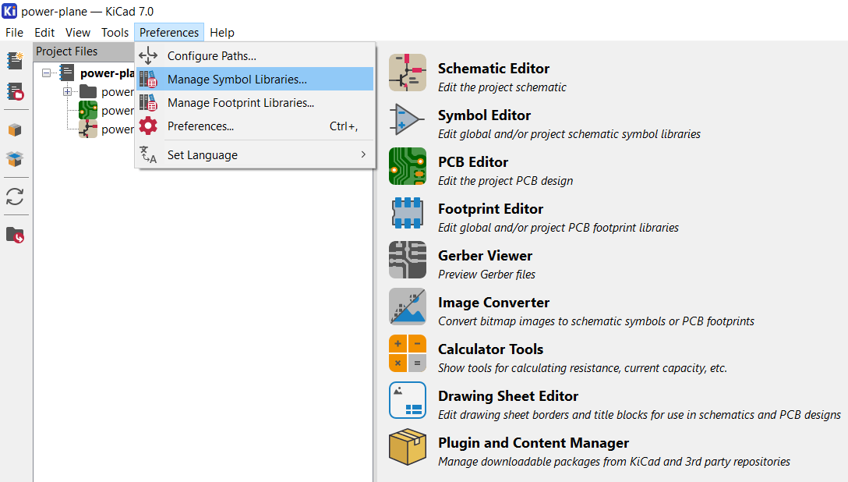Choose Configure Paths from the menu

(x=212, y=56)
